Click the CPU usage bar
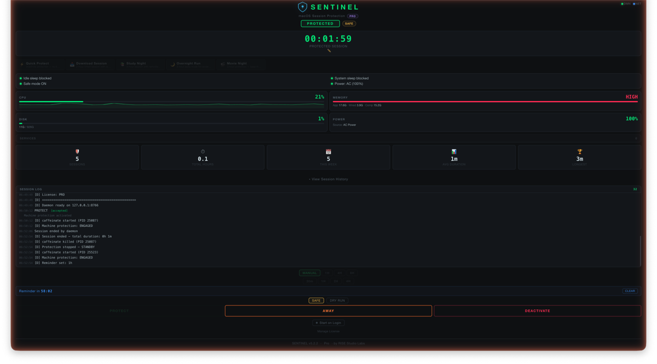Image resolution: width=657 pixels, height=364 pixels. pyautogui.click(x=171, y=102)
